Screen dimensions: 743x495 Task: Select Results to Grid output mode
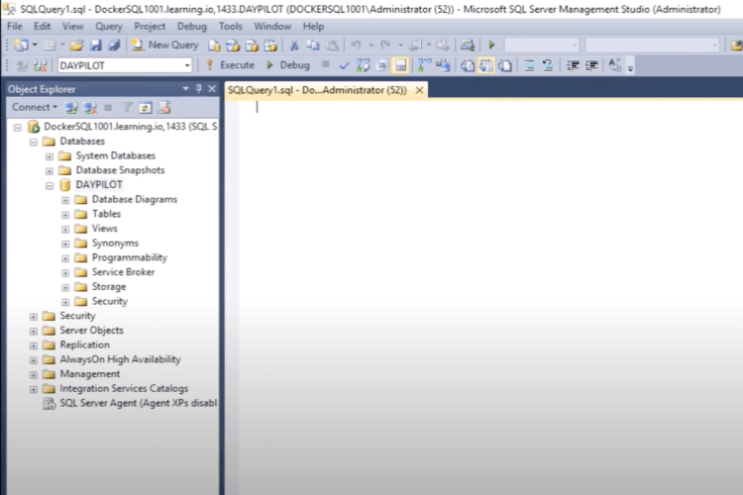[x=486, y=65]
